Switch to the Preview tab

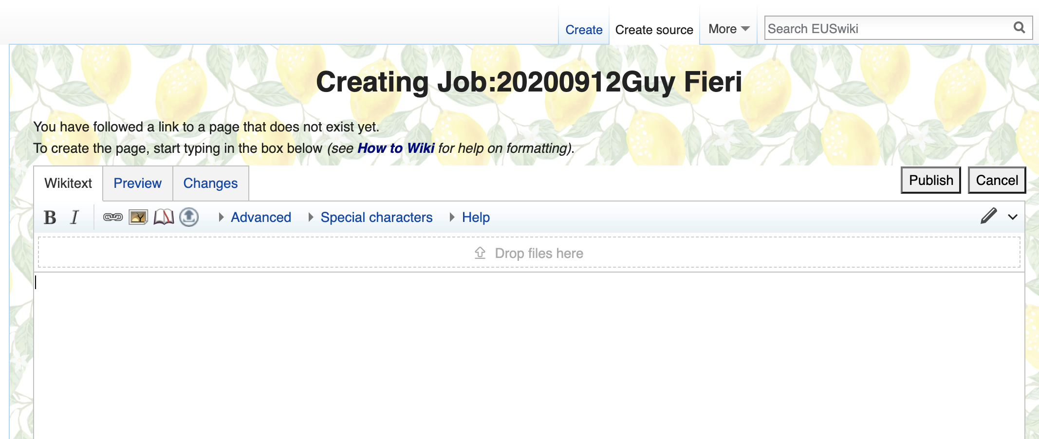coord(138,183)
